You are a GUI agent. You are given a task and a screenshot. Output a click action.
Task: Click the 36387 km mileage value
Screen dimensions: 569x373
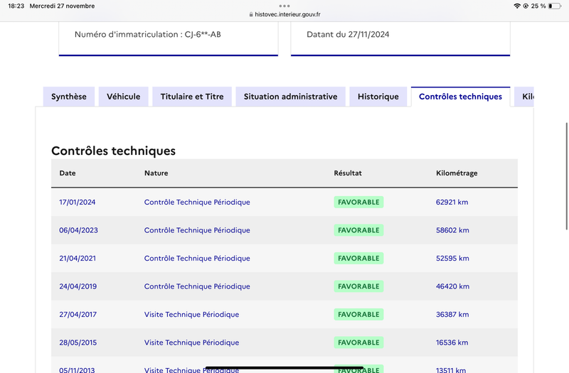click(x=452, y=315)
